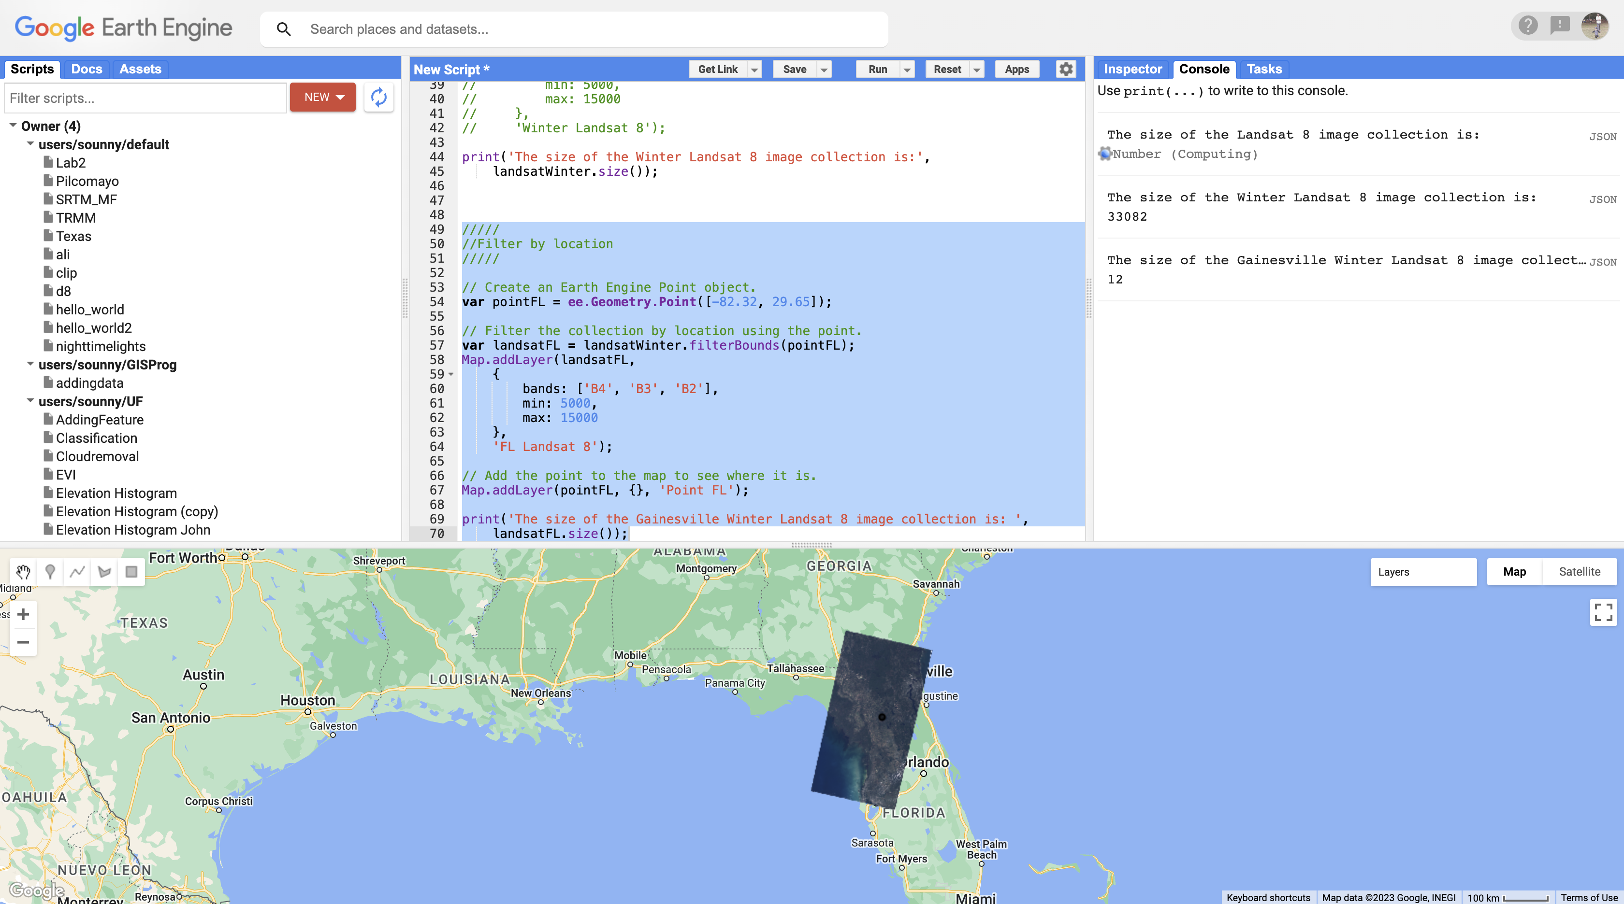Open the Assets tab
1624x904 pixels.
[140, 69]
